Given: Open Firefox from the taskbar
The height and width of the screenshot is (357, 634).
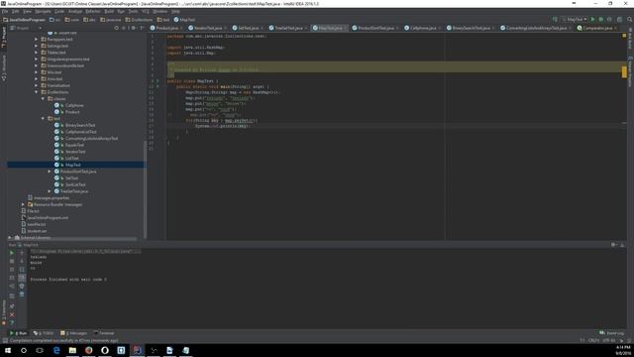Looking at the screenshot, I should 88,350.
